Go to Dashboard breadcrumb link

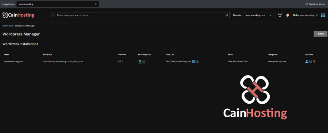pos(8,26)
